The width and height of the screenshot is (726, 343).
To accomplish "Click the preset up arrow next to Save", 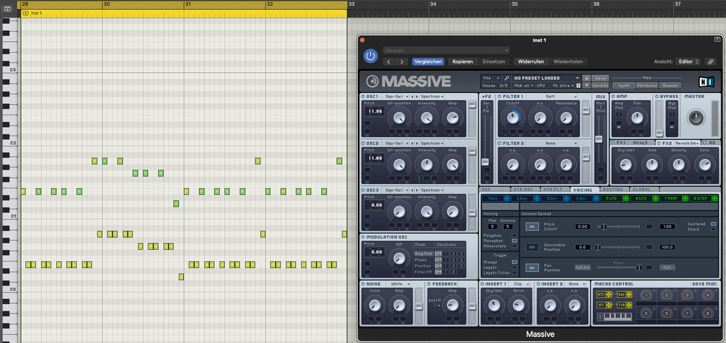I will pos(587,78).
